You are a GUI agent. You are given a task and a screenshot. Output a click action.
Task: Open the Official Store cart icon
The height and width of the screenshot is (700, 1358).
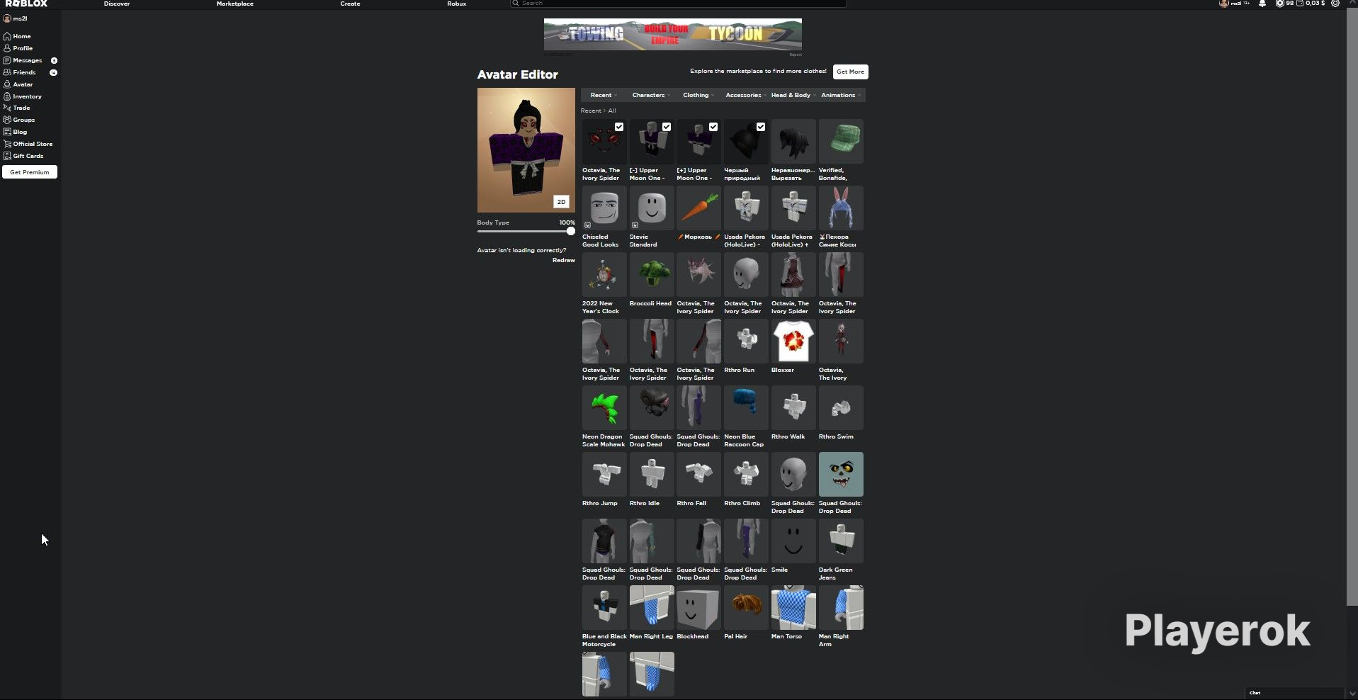click(x=7, y=144)
